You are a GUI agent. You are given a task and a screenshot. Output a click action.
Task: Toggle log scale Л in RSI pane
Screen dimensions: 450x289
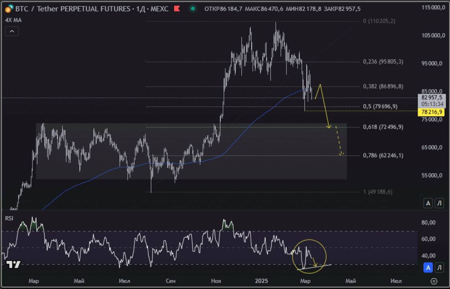[x=439, y=268]
